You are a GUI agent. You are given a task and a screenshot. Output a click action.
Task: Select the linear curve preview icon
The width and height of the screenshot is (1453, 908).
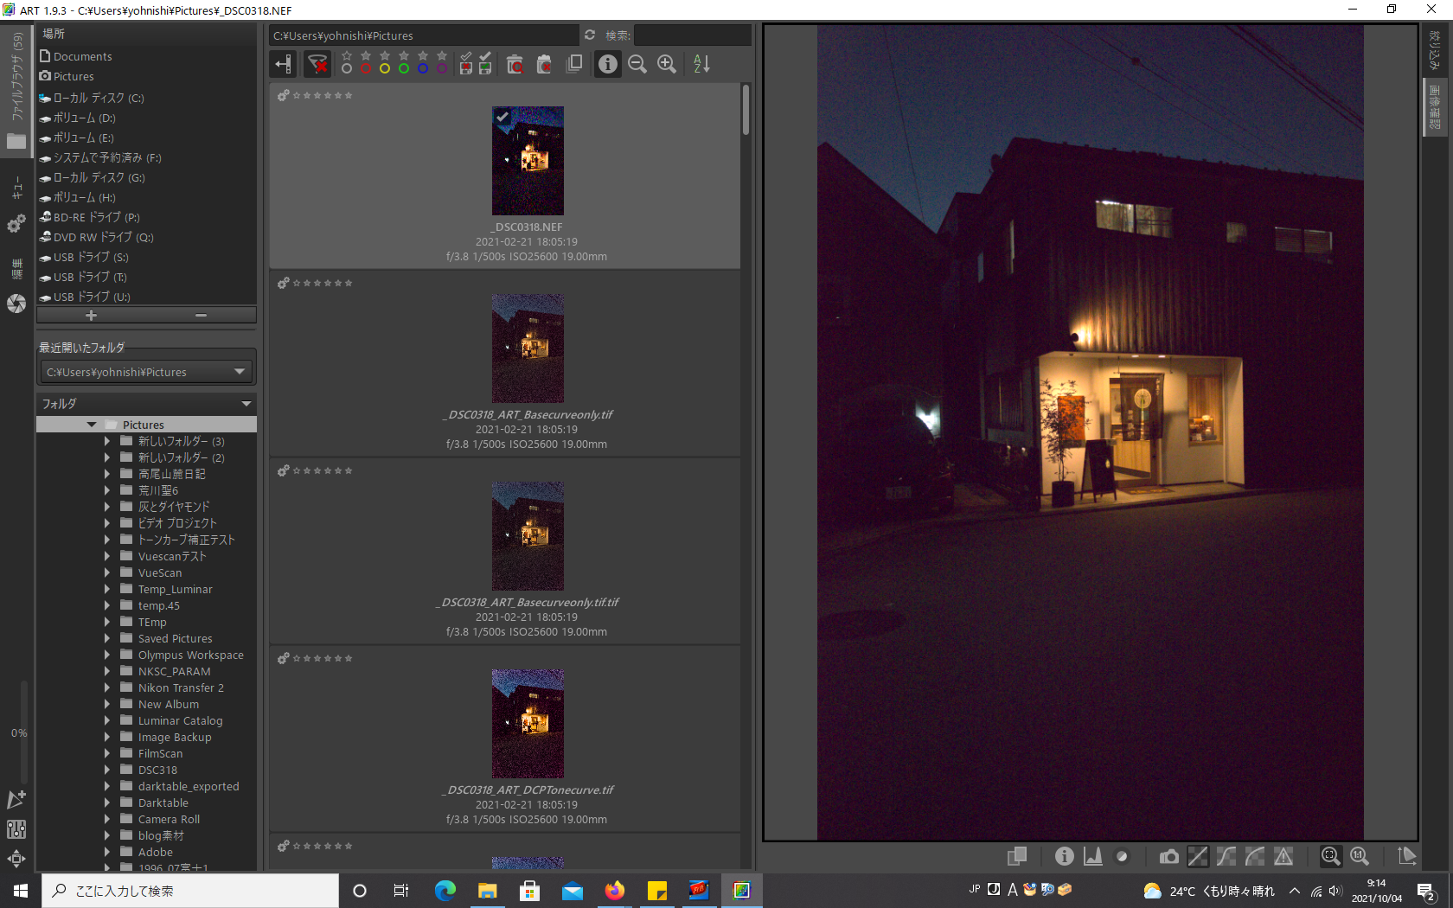(x=1198, y=856)
